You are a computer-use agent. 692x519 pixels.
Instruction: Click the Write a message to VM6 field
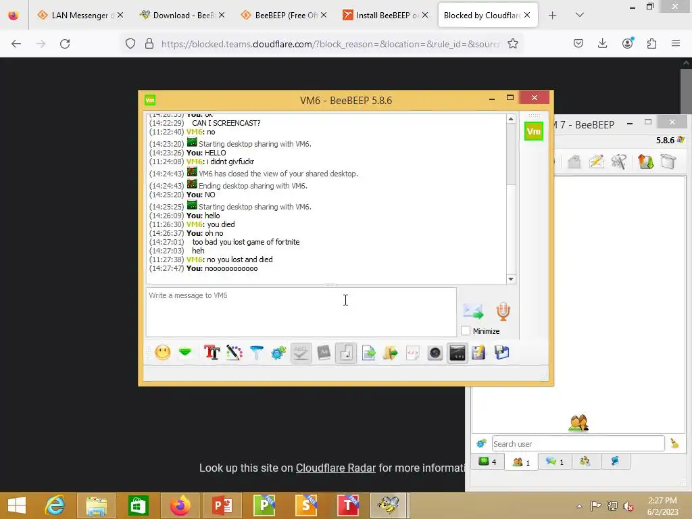pyautogui.click(x=301, y=312)
